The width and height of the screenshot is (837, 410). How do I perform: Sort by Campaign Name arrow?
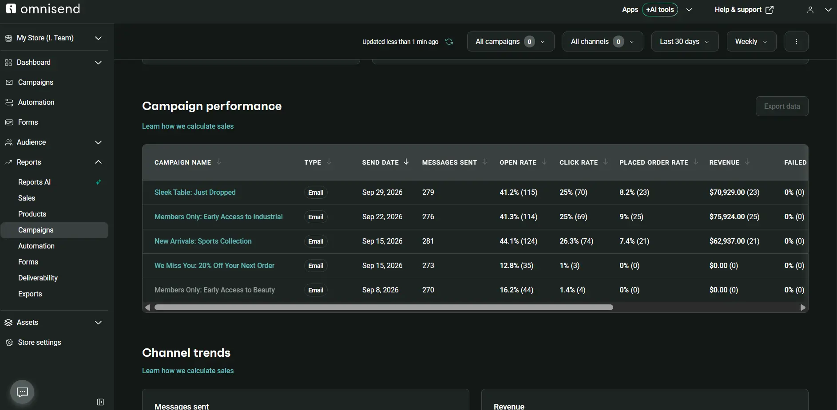pos(219,162)
